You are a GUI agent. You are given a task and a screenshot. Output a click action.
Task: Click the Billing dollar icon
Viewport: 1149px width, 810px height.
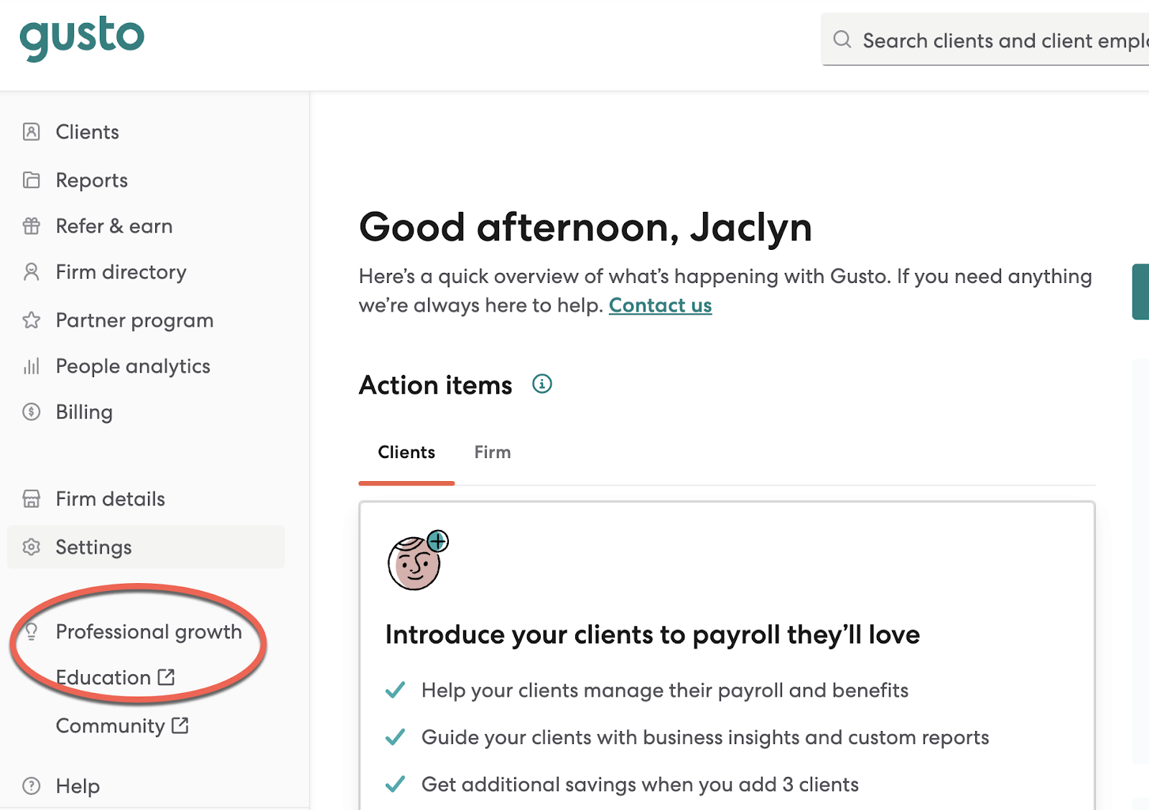[32, 412]
